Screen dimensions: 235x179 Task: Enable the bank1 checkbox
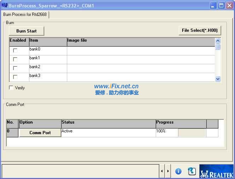15,59
